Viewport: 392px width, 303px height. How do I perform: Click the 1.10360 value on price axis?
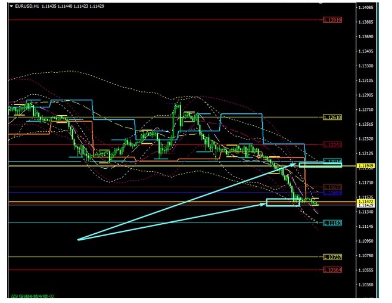[x=365, y=285]
